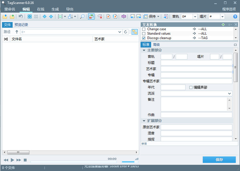Screen dimensions: 240x171
Task: Collapse the 主要部分 section
Action: click(x=144, y=50)
